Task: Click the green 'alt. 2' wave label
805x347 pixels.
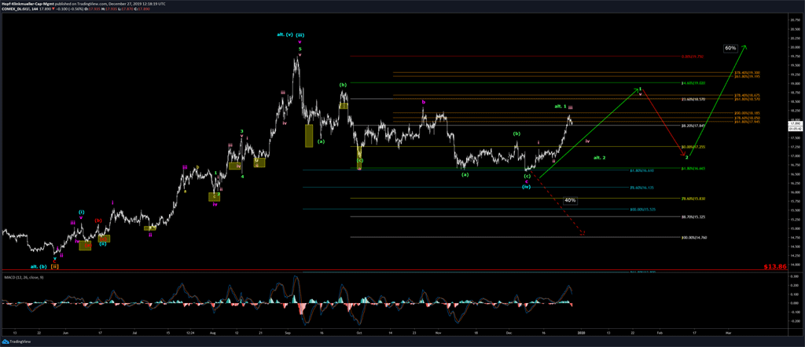Action: click(x=599, y=158)
